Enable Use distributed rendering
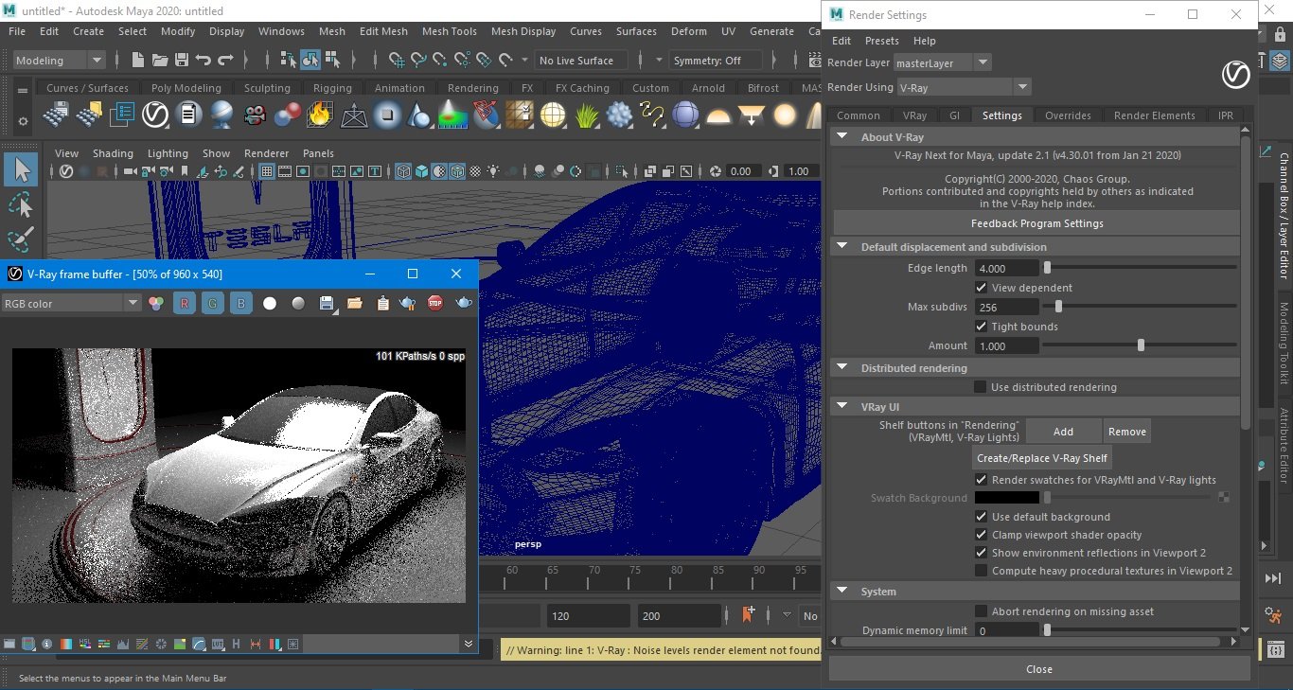This screenshot has height=690, width=1293. point(981,387)
